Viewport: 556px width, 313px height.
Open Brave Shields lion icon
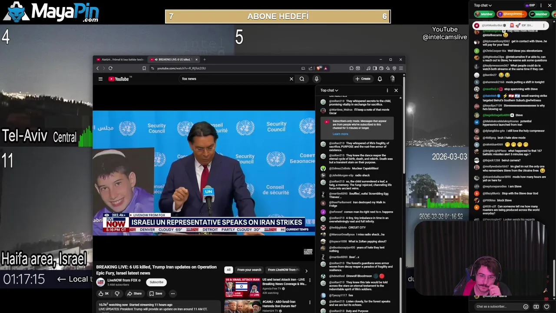click(x=319, y=68)
